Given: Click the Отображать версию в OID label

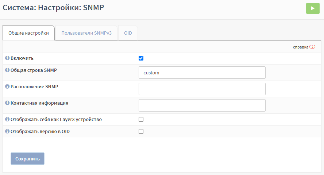Looking at the screenshot, I should (40, 132).
